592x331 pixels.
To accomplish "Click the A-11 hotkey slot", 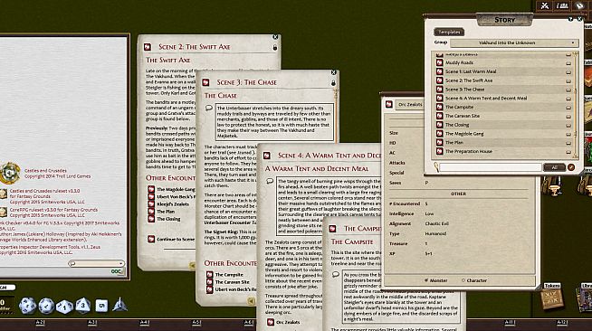I will 510,323.
